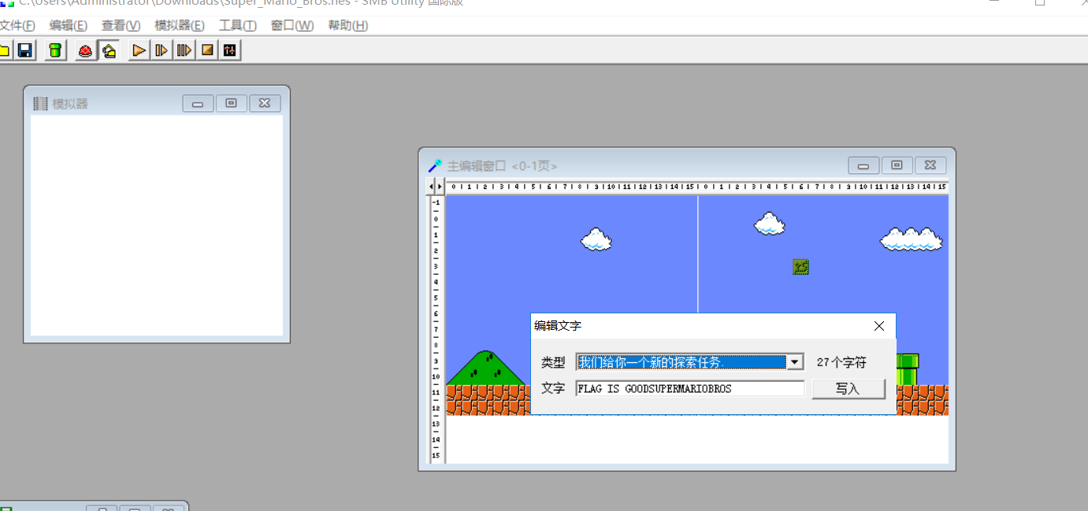Open the 查看(V) menu
The height and width of the screenshot is (511, 1088).
point(121,25)
